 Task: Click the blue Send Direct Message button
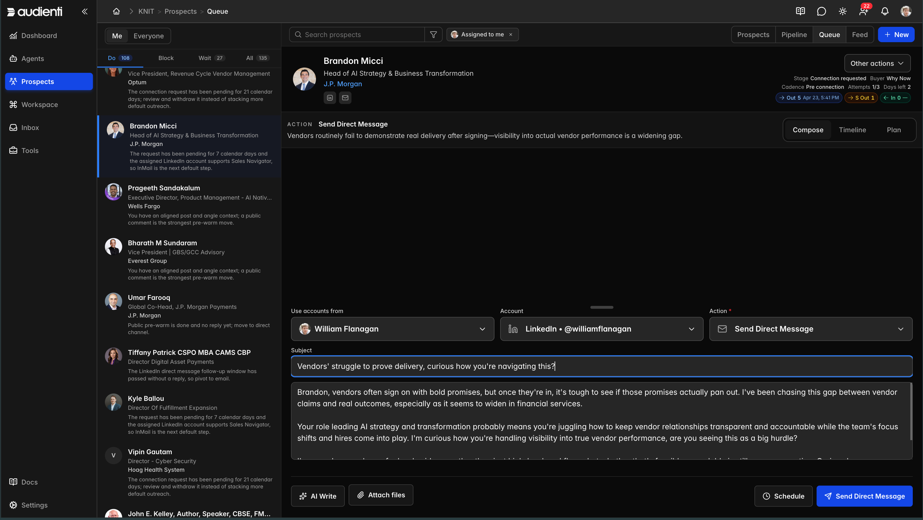click(x=864, y=496)
